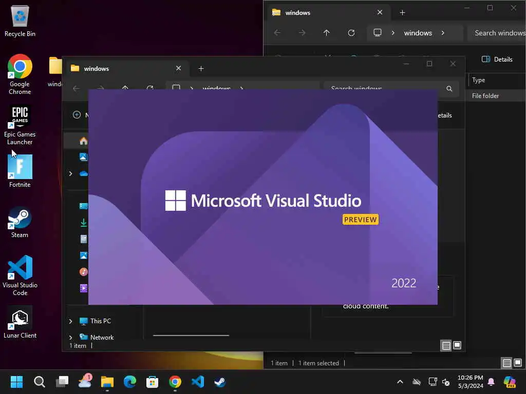Open Steam from the taskbar
This screenshot has height=394, width=526.
[x=220, y=382]
